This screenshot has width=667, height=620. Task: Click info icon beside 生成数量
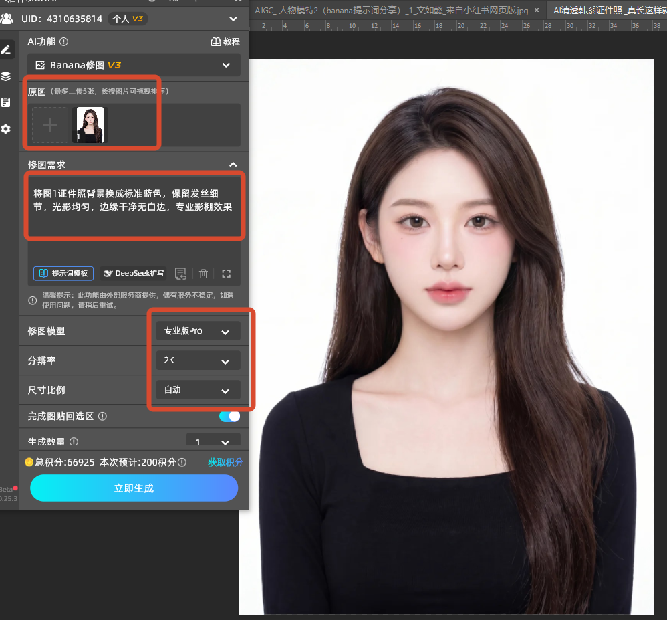pos(74,441)
